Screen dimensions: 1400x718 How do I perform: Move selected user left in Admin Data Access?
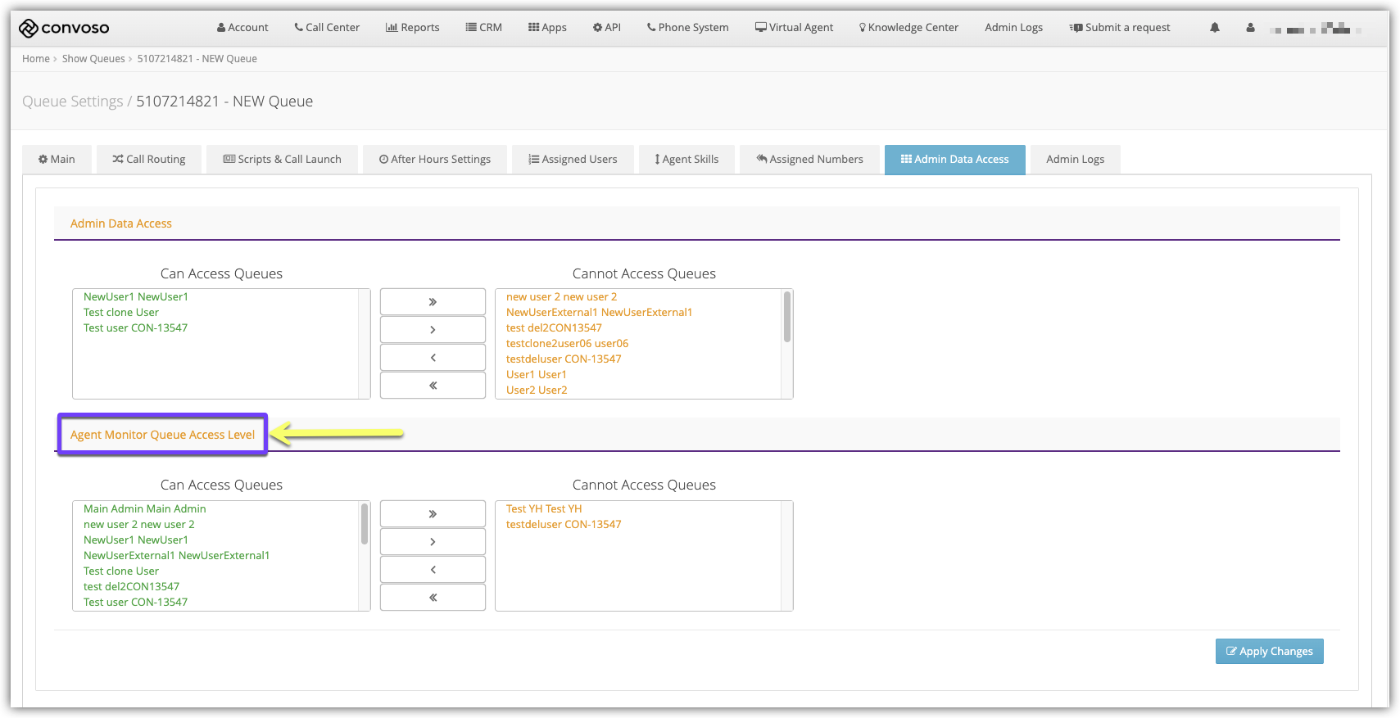coord(433,358)
